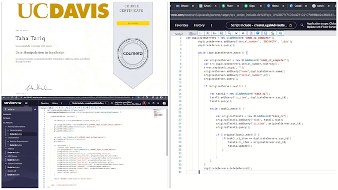
Task: Collapse the MID Server tree node
Action: [x=6, y=156]
